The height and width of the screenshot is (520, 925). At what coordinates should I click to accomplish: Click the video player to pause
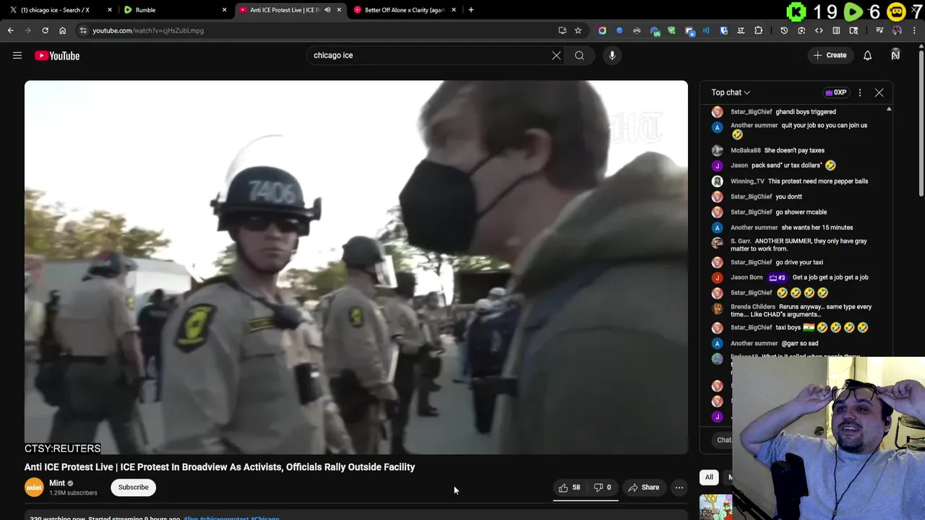pyautogui.click(x=356, y=267)
